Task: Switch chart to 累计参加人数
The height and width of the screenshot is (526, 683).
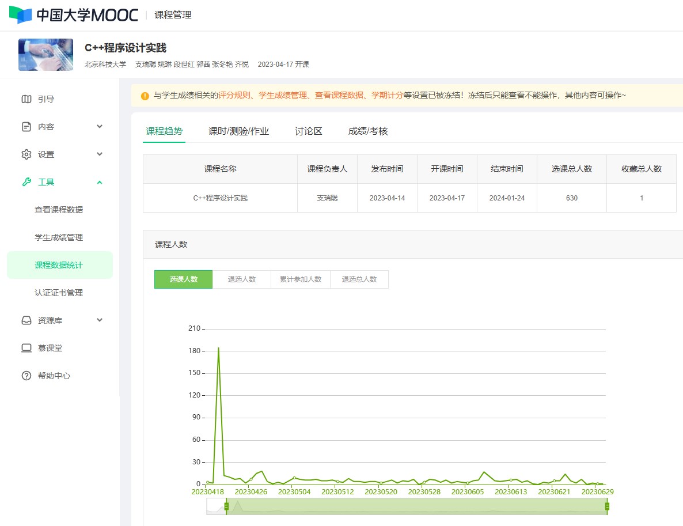Action: (301, 279)
